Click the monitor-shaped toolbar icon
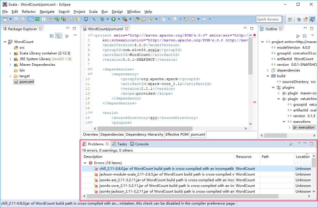Image resolution: width=318 pixels, height=208 pixels. 86,19
